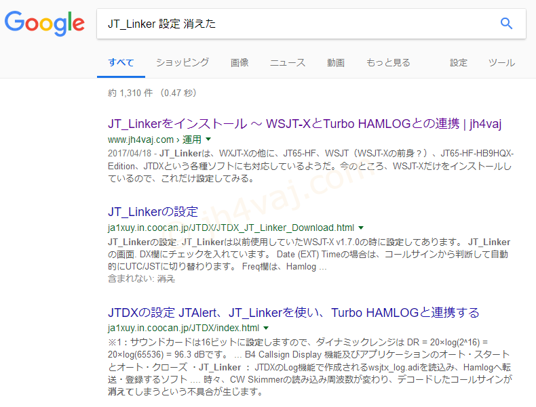The width and height of the screenshot is (536, 407).
Task: Click the blue magnifier search icon
Action: point(506,24)
